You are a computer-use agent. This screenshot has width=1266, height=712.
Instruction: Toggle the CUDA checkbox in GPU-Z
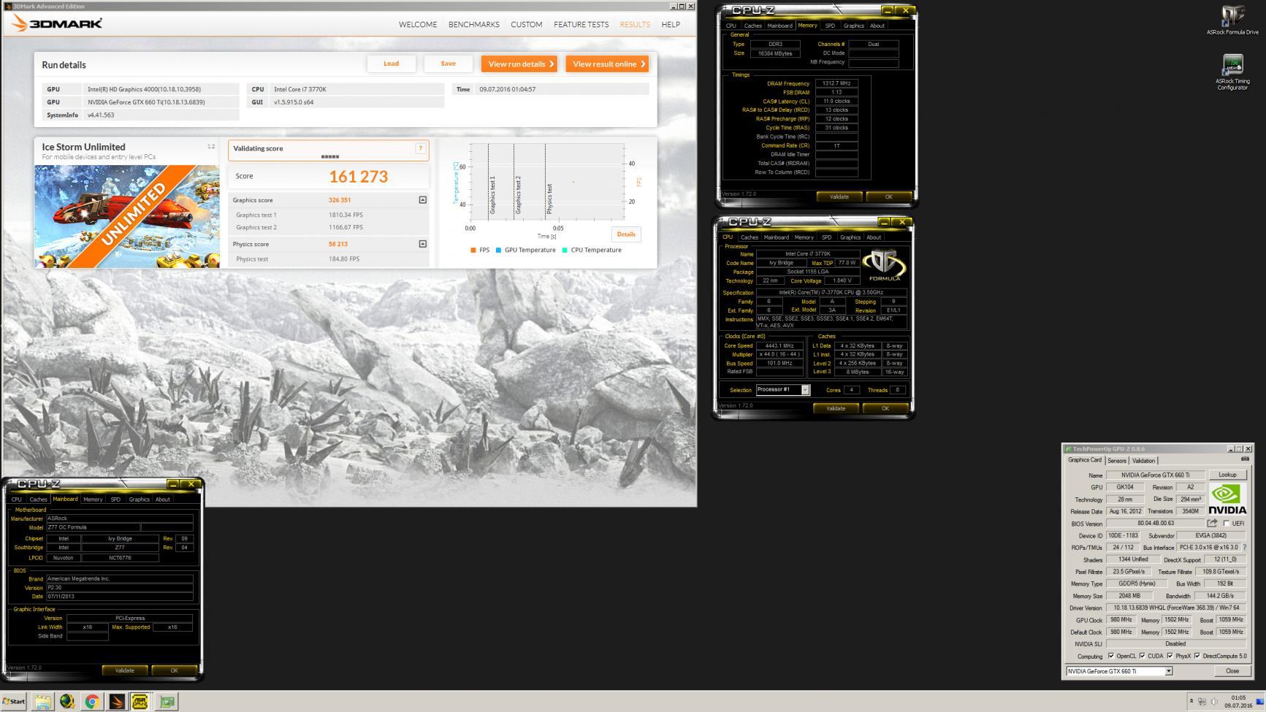click(1143, 657)
